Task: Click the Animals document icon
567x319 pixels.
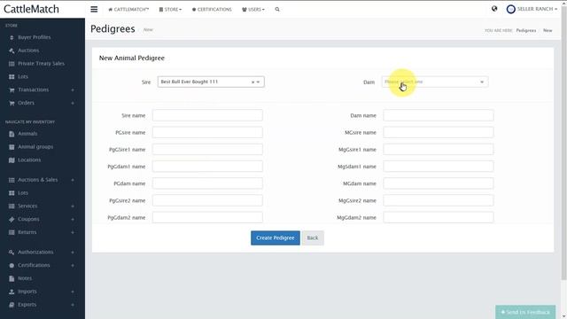Action: [x=12, y=134]
